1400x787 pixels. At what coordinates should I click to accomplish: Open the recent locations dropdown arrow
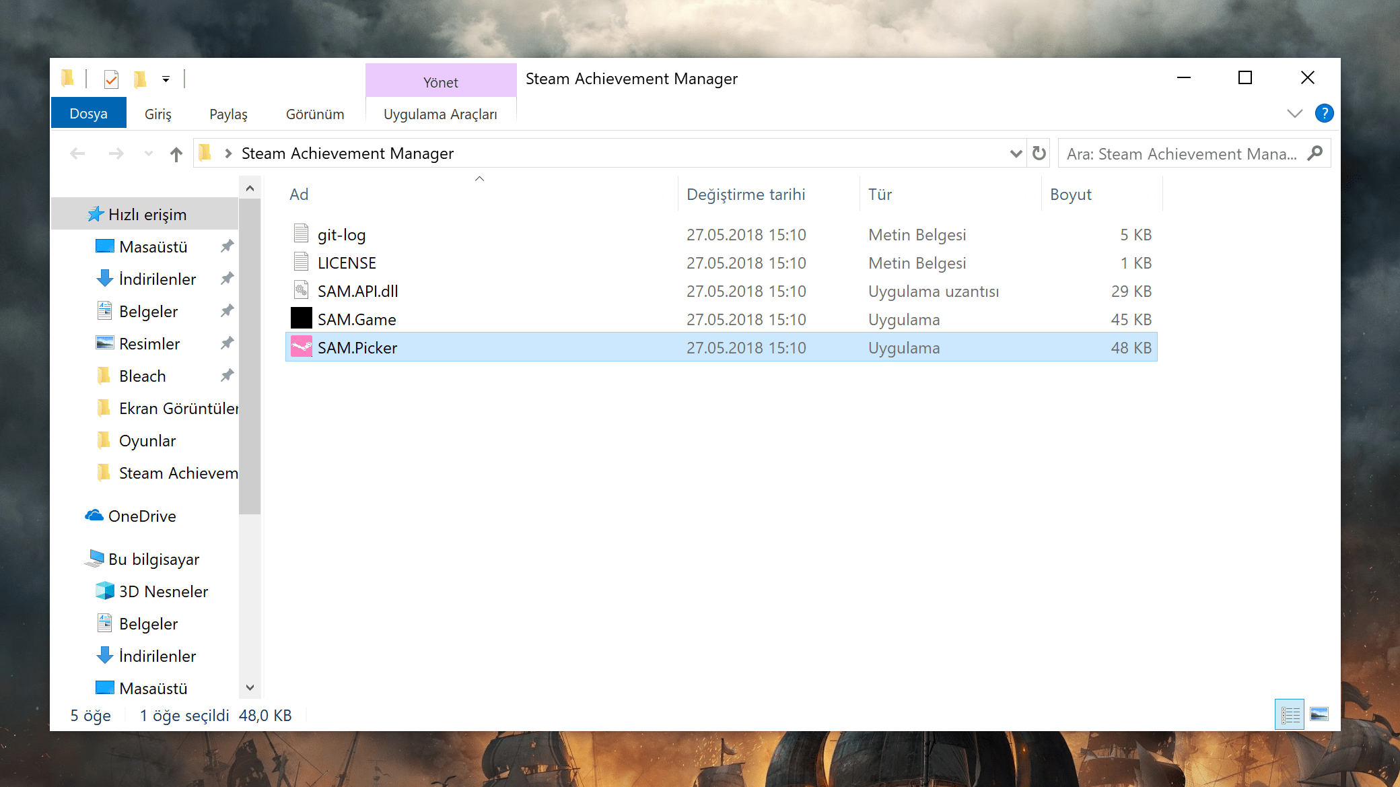(148, 154)
